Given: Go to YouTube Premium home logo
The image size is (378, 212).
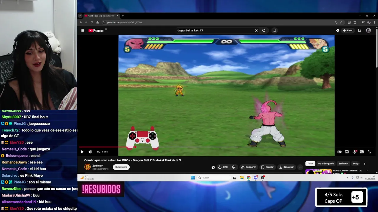Looking at the screenshot, I should [97, 30].
